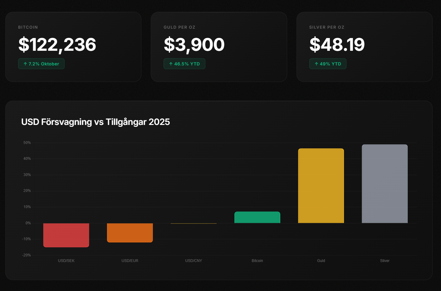Click the silver price $48.19

click(x=337, y=45)
